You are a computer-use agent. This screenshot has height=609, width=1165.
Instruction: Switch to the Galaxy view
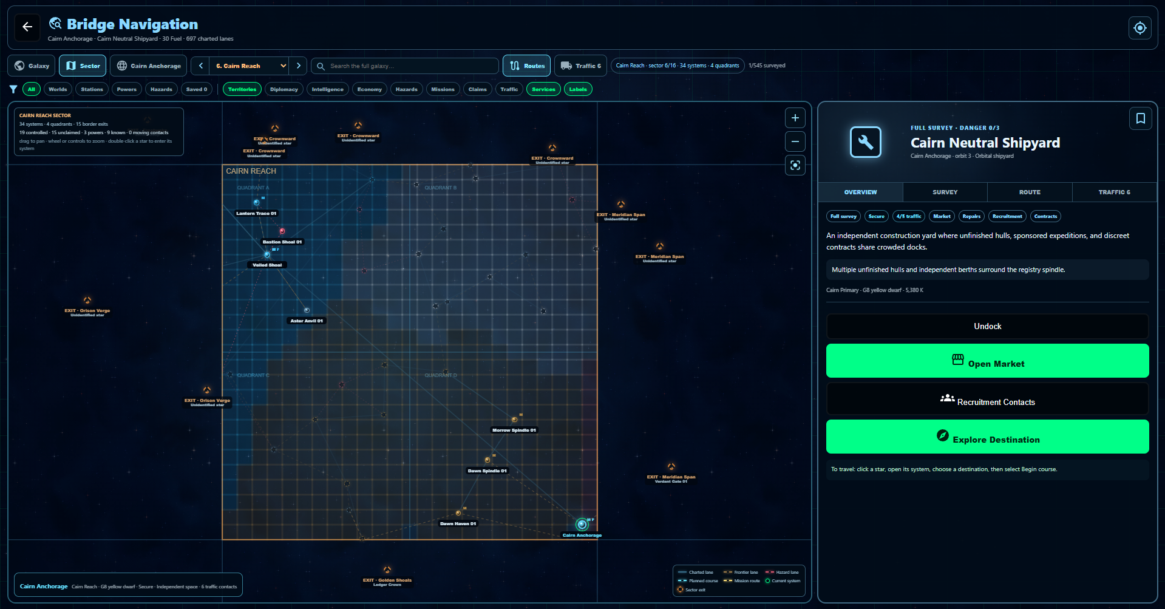tap(32, 66)
